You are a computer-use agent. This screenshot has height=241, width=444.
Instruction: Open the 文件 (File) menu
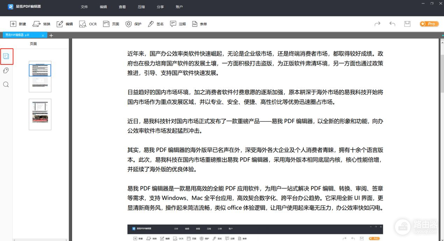point(84,7)
